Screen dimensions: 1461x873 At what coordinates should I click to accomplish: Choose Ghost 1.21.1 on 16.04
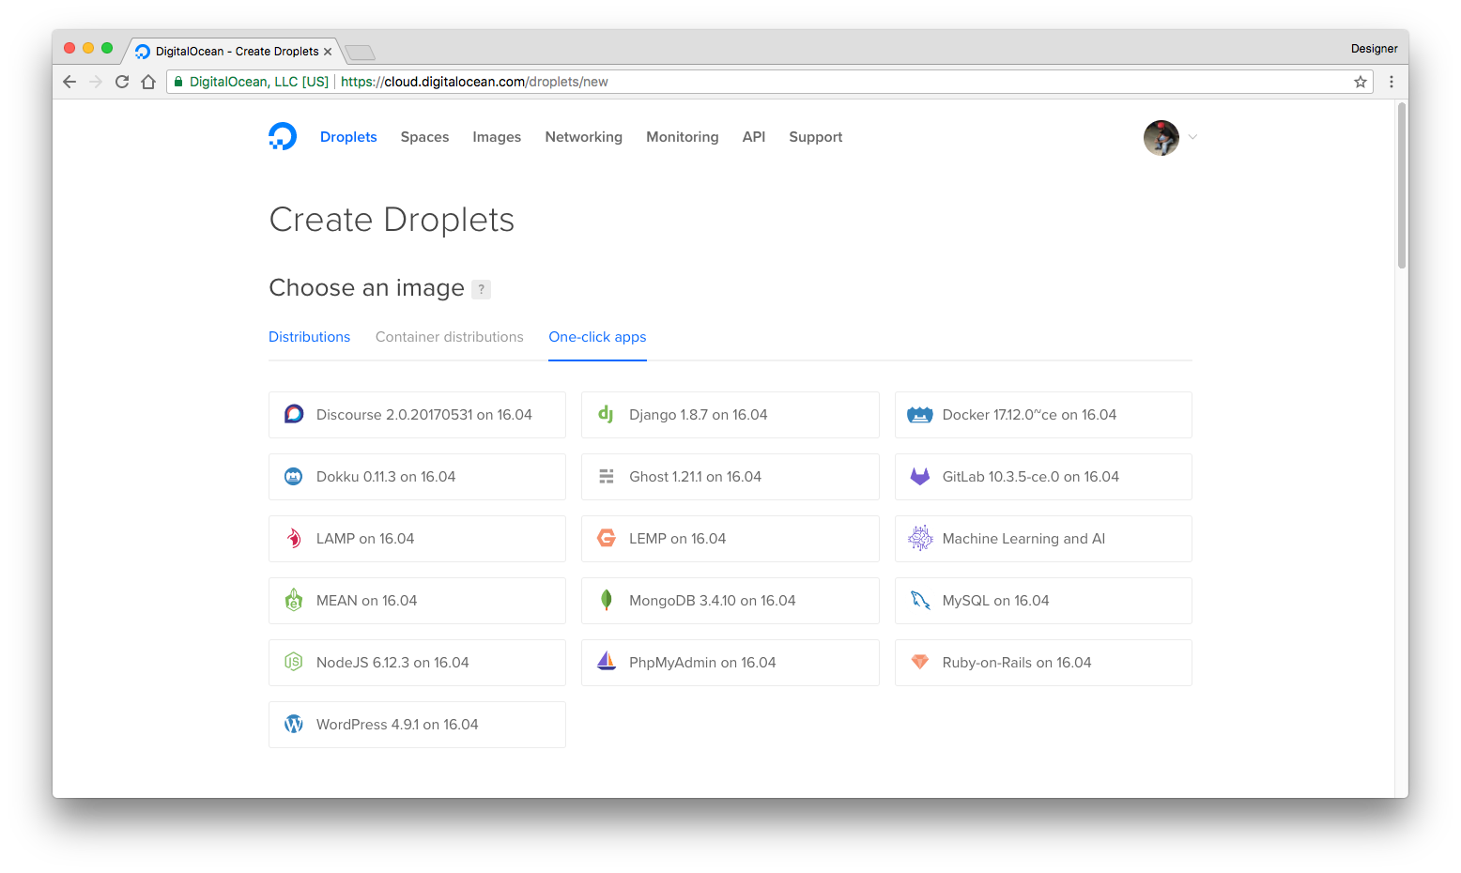(730, 477)
